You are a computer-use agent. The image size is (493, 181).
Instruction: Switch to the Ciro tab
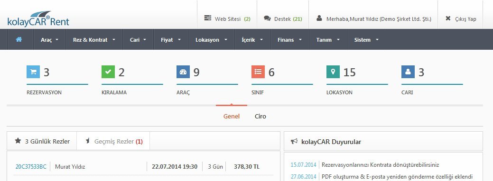(x=260, y=116)
